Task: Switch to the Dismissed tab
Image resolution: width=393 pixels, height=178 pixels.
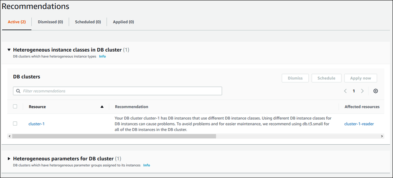Action: pyautogui.click(x=50, y=22)
